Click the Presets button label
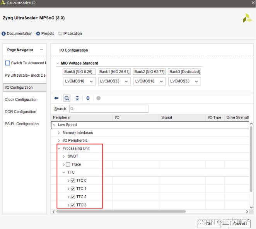 click(48, 34)
